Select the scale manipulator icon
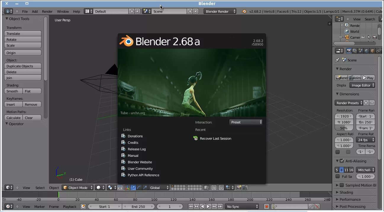 145,187
